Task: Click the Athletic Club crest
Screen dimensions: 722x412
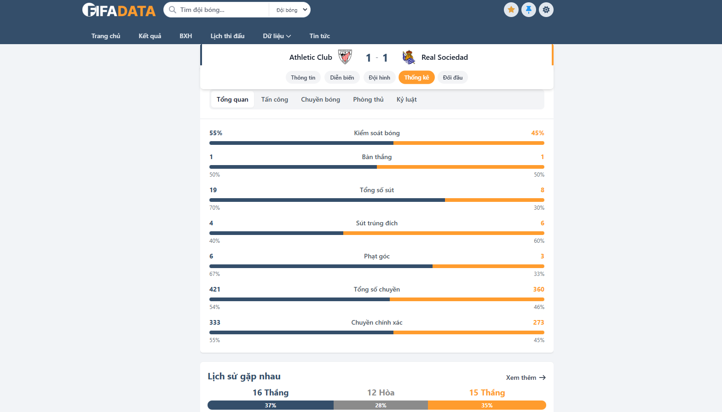Action: pos(345,57)
